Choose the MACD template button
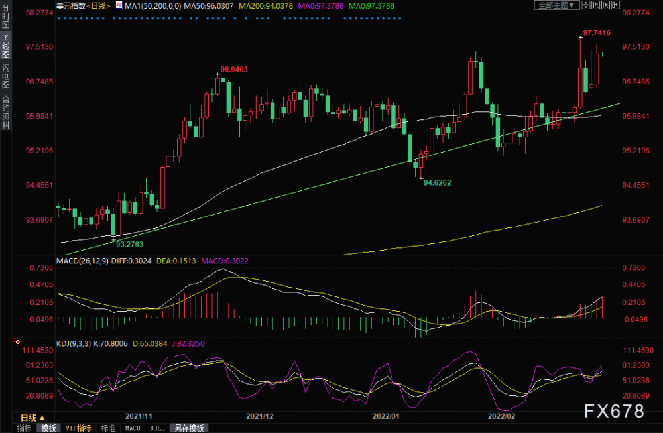Image resolution: width=663 pixels, height=433 pixels. pos(133,428)
